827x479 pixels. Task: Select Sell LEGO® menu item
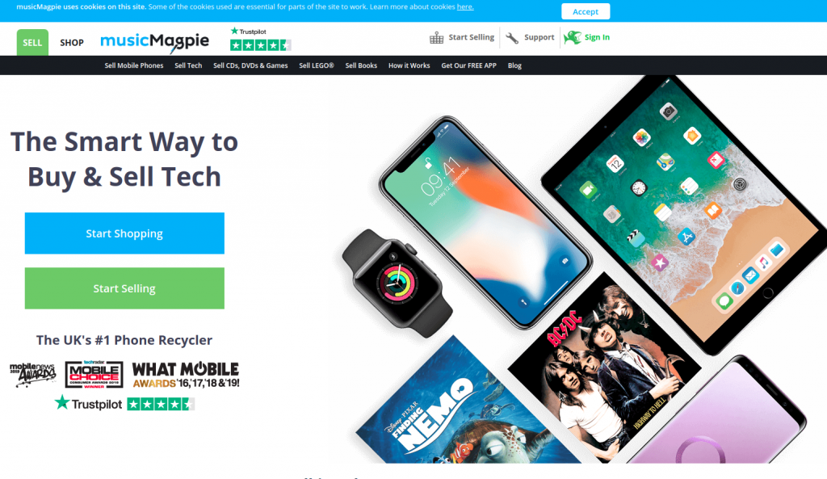(317, 65)
